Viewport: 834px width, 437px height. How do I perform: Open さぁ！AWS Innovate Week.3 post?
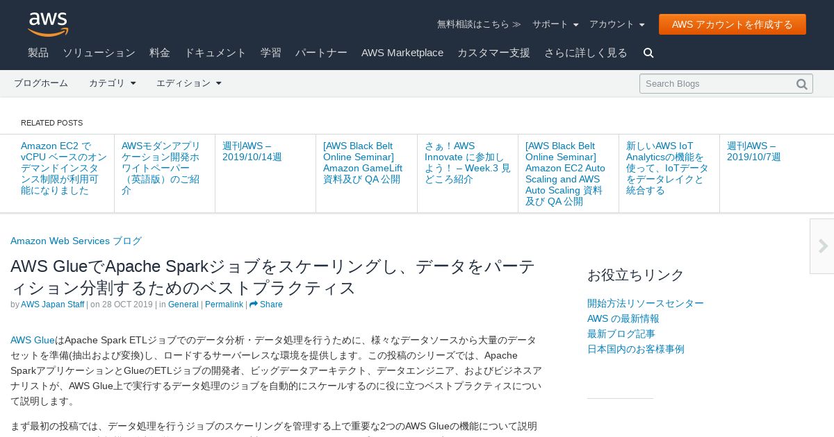pos(467,162)
